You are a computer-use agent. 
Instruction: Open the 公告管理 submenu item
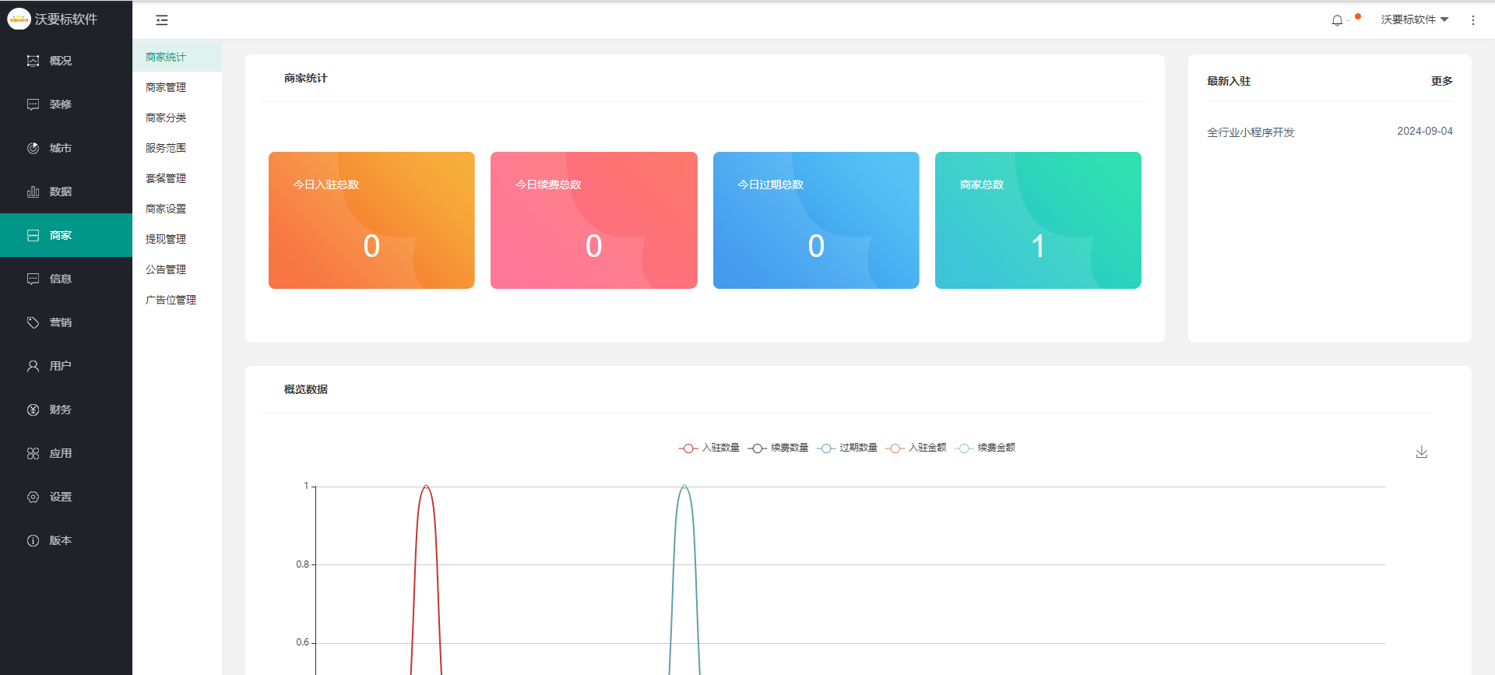(177, 269)
